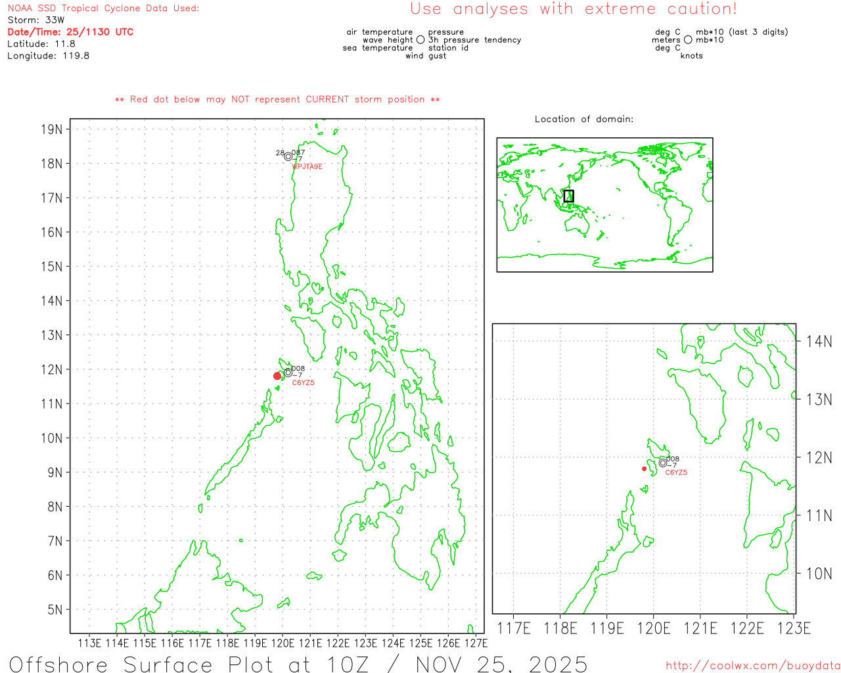Click the 'knots' legend label

[692, 56]
